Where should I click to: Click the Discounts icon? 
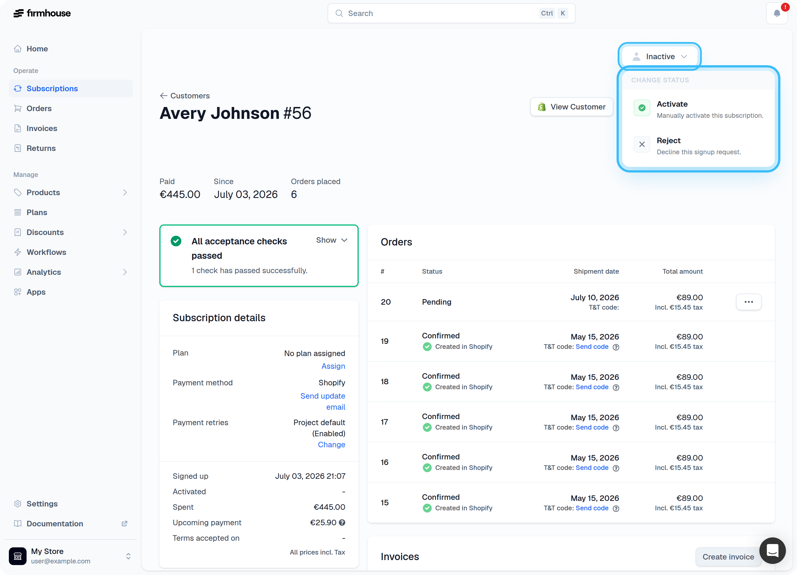[17, 232]
